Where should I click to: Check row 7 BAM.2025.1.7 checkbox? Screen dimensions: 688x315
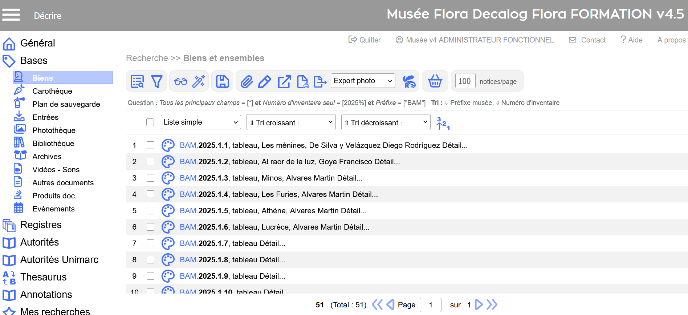tap(150, 243)
